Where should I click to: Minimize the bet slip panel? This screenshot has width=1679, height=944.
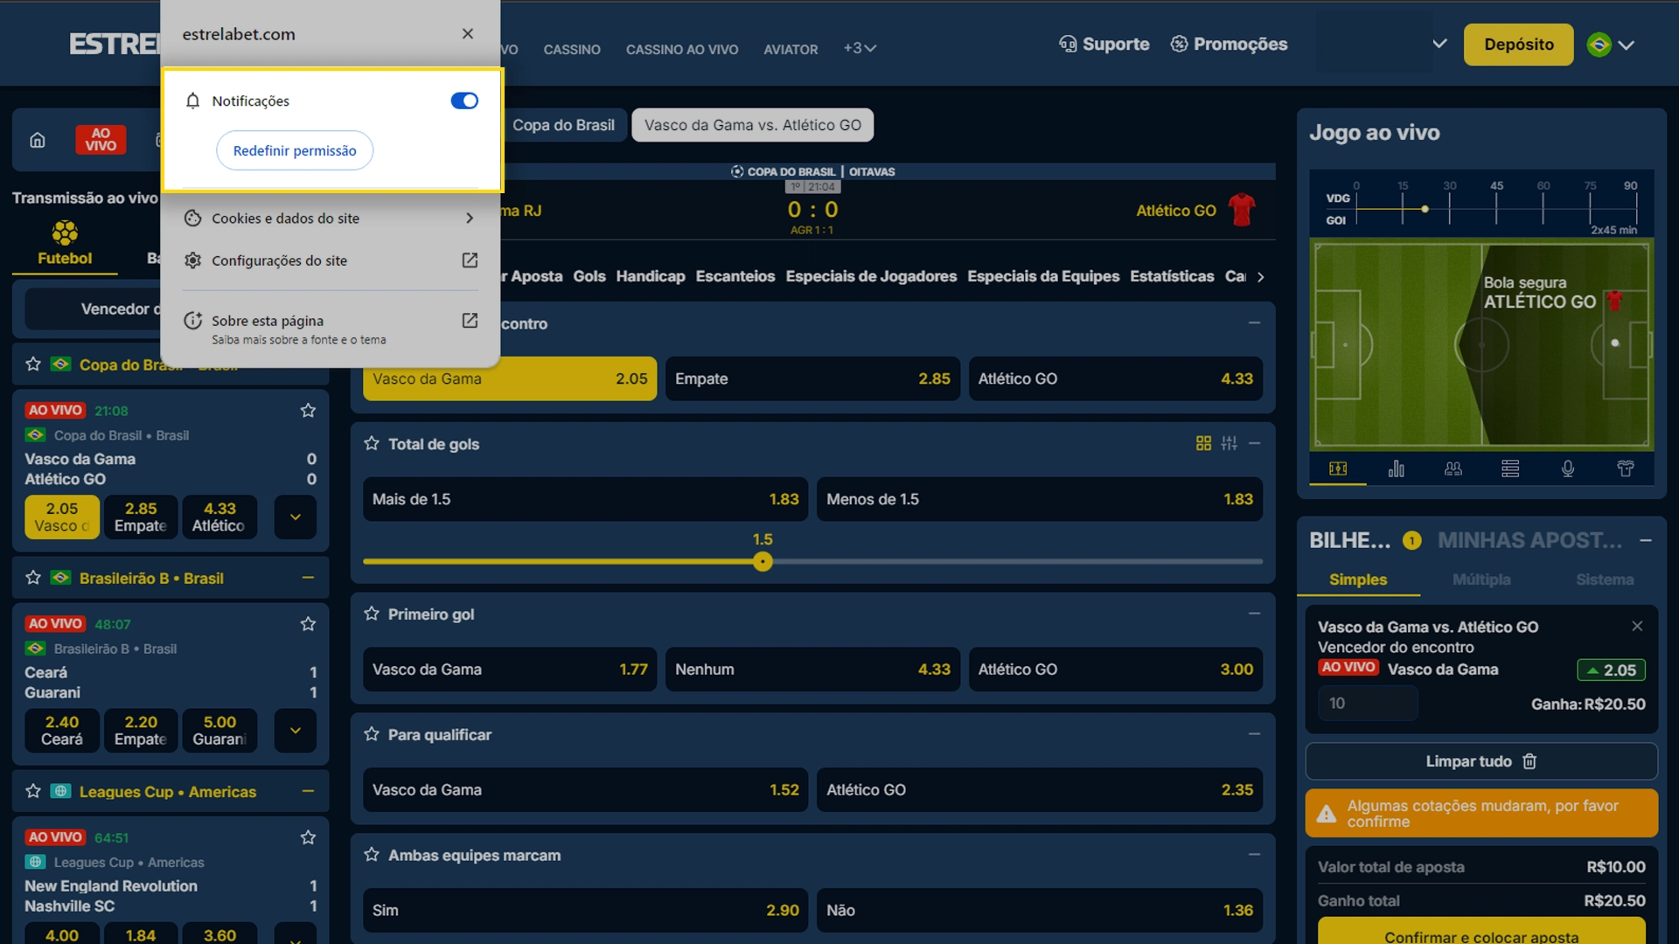click(1646, 541)
